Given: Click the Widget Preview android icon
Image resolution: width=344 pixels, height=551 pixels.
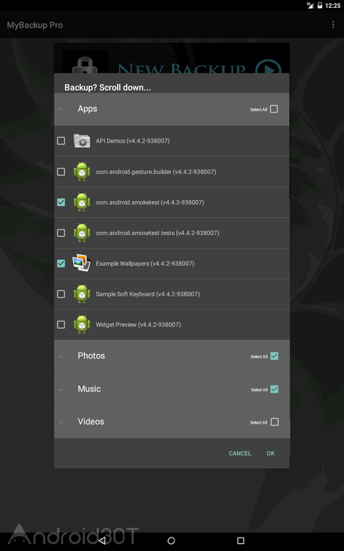Looking at the screenshot, I should pos(82,324).
